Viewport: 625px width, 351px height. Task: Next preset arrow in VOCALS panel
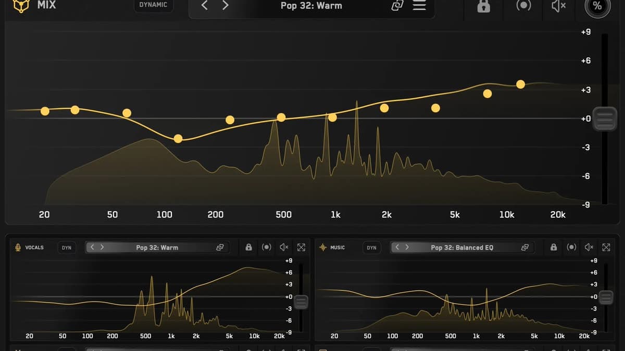point(102,248)
